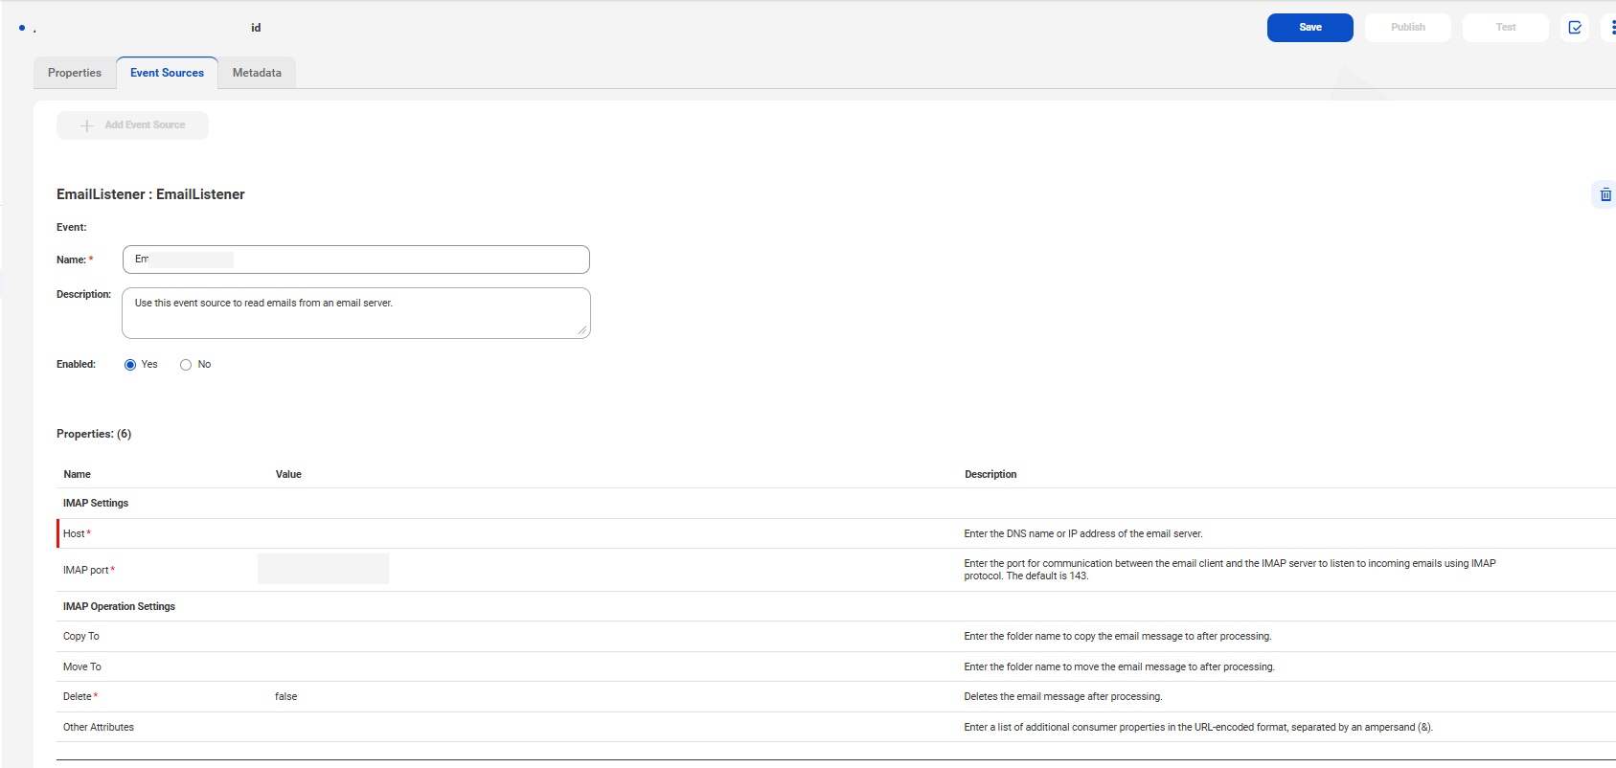Click the IMAP port value field
Viewport: 1616px width, 768px height.
(x=323, y=569)
